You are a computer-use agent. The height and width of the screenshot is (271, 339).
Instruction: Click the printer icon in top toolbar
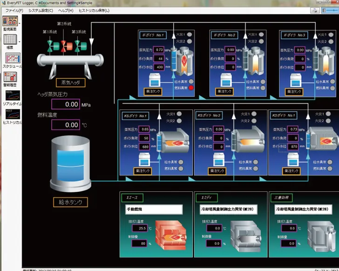(315, 10)
